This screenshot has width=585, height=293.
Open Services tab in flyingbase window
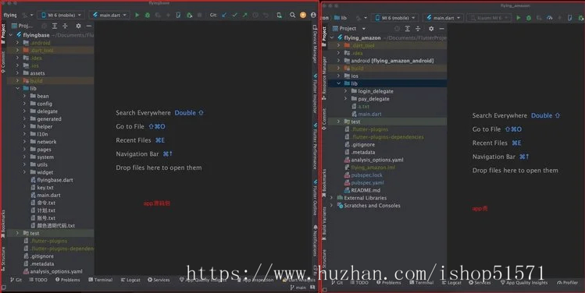pos(159,280)
